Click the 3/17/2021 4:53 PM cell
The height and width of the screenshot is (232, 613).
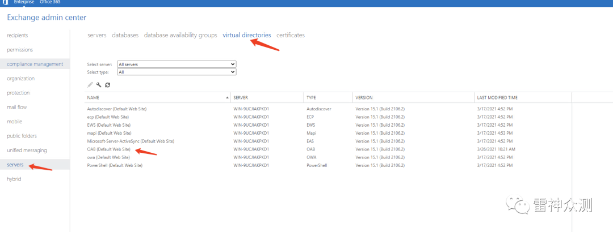click(494, 133)
